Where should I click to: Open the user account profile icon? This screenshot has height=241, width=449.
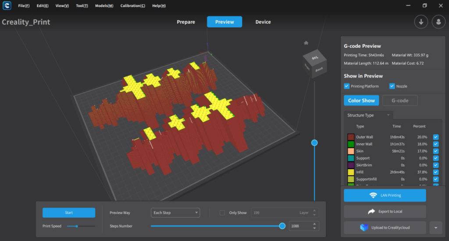tap(438, 22)
